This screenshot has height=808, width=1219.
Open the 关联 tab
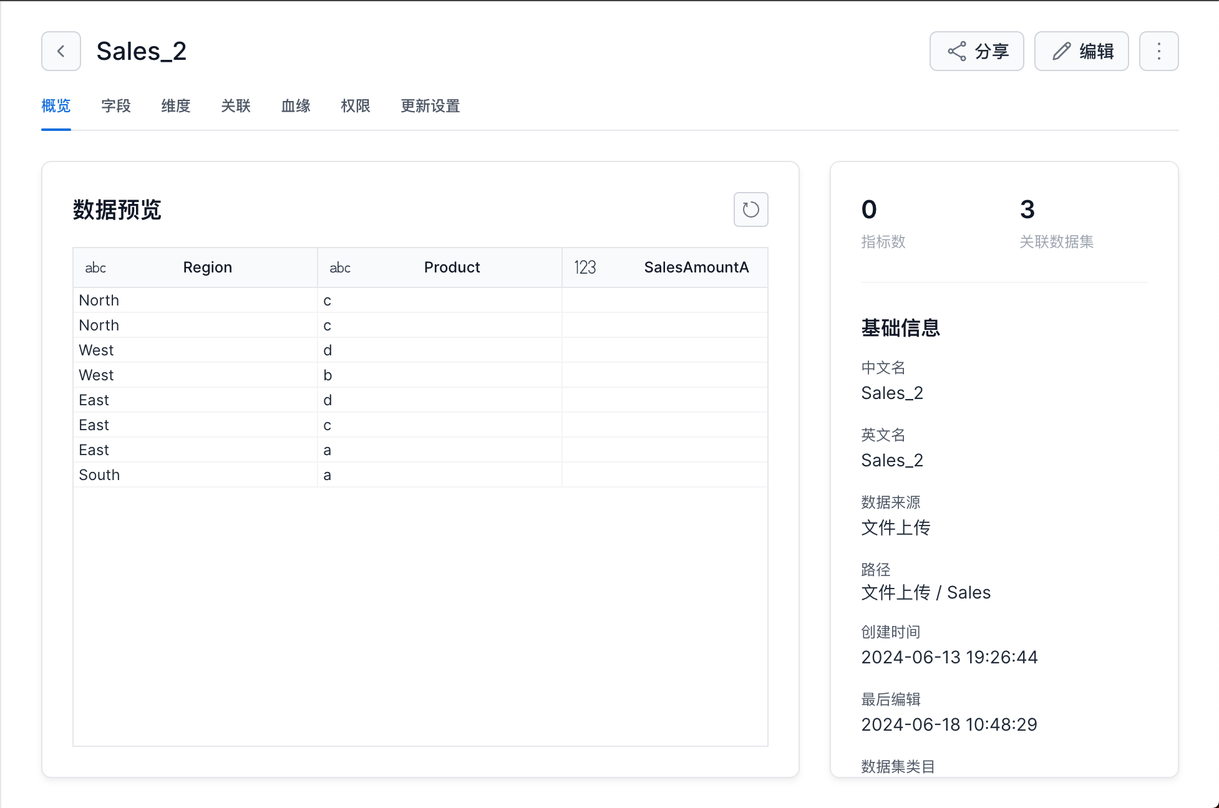[x=236, y=106]
